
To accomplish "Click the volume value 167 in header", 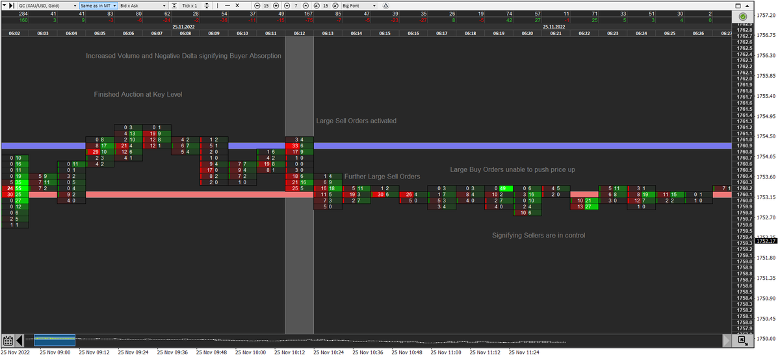I will tap(308, 14).
